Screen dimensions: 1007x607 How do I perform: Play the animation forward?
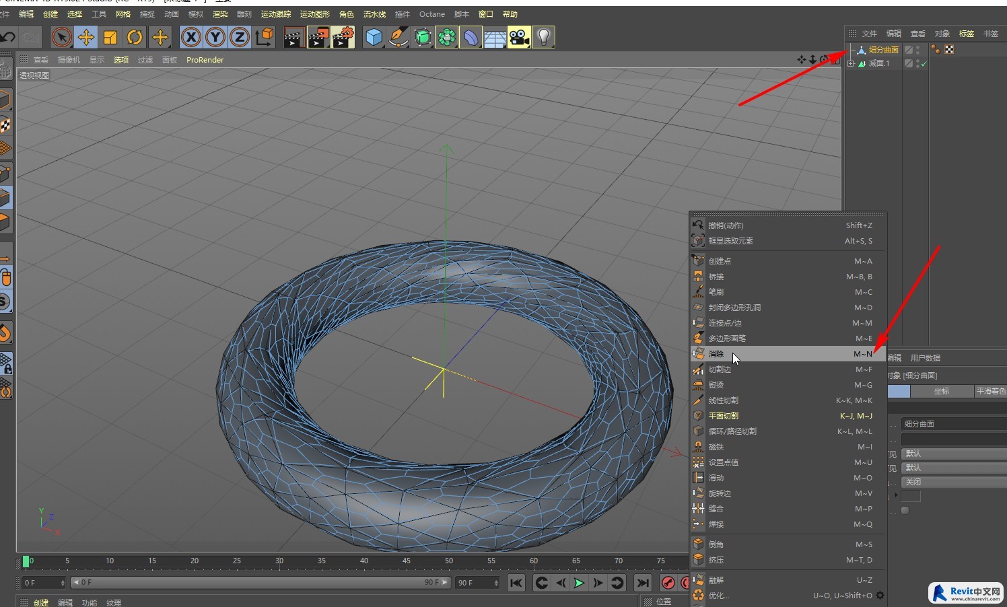(x=579, y=583)
